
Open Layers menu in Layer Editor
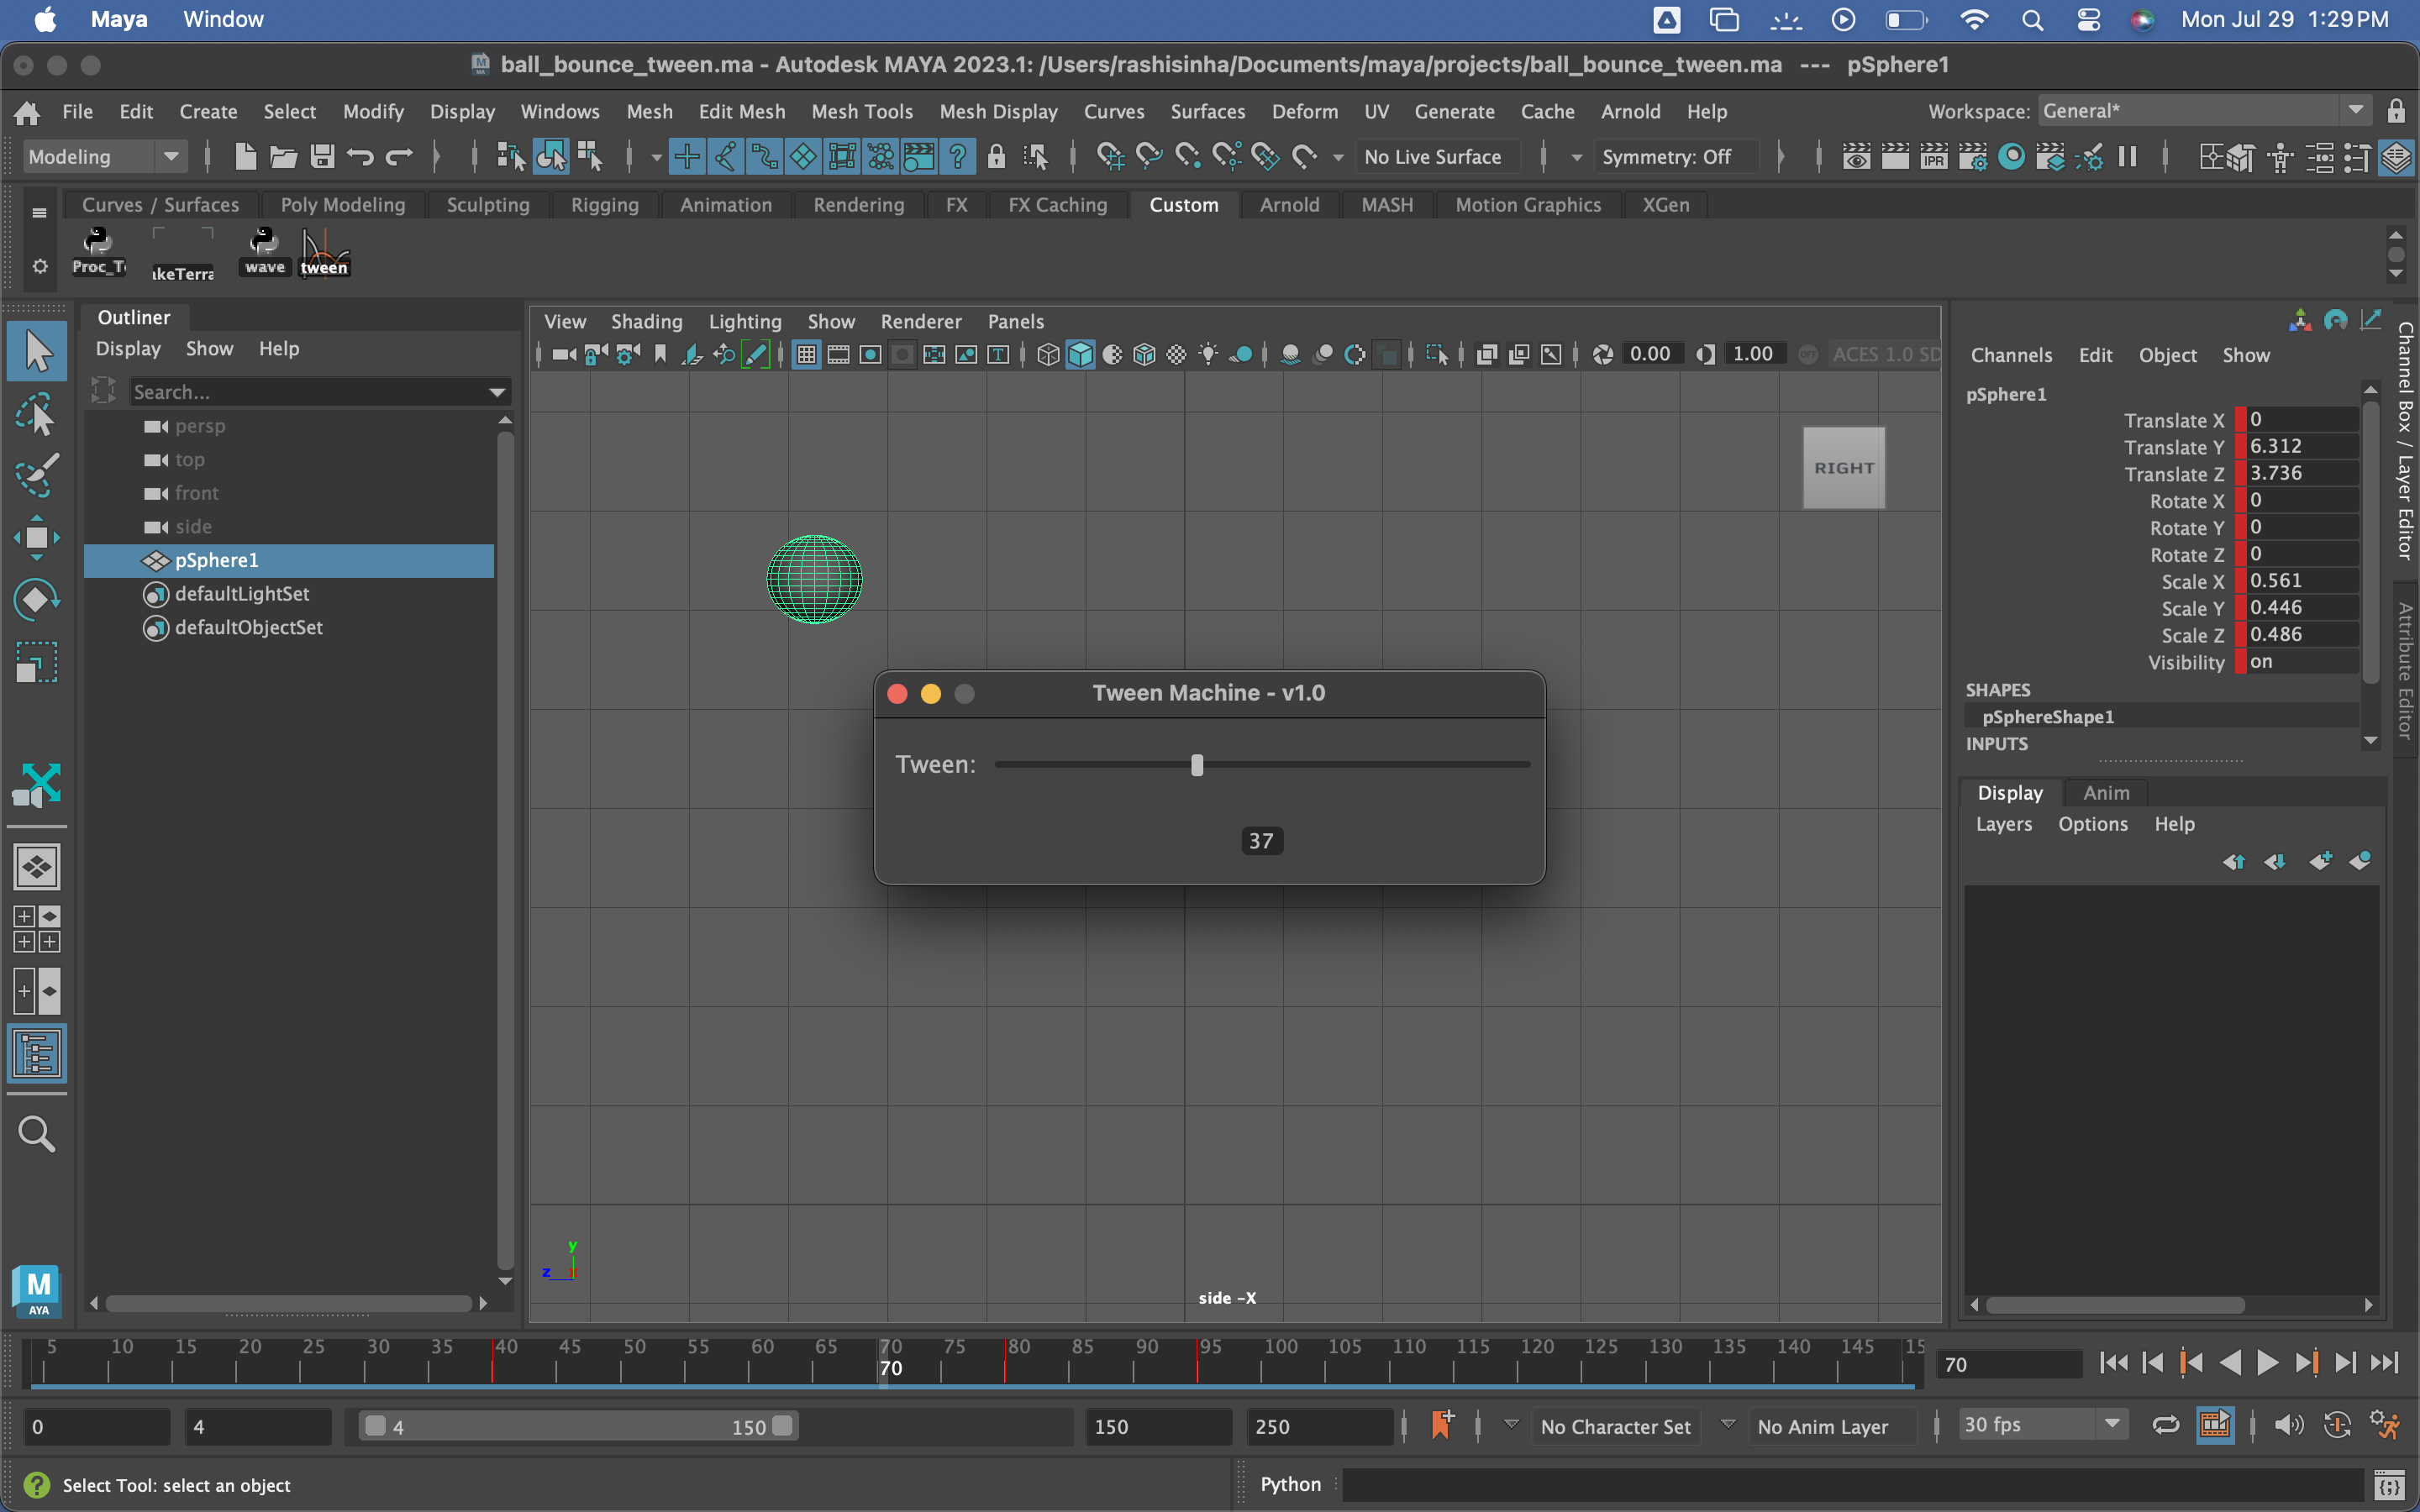click(x=2004, y=824)
